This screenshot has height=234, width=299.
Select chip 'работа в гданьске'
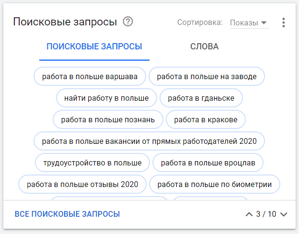pyautogui.click(x=201, y=98)
